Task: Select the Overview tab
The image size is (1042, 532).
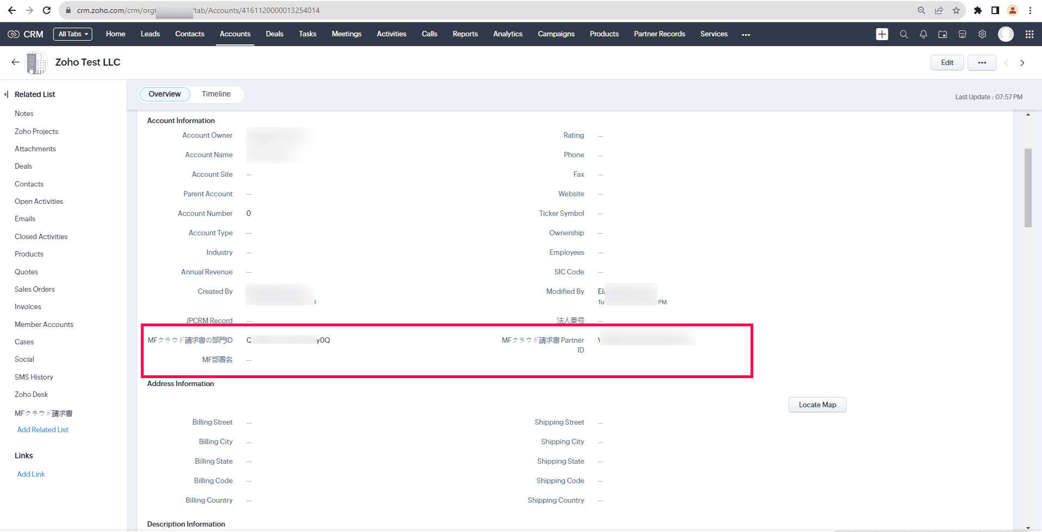Action: click(164, 94)
